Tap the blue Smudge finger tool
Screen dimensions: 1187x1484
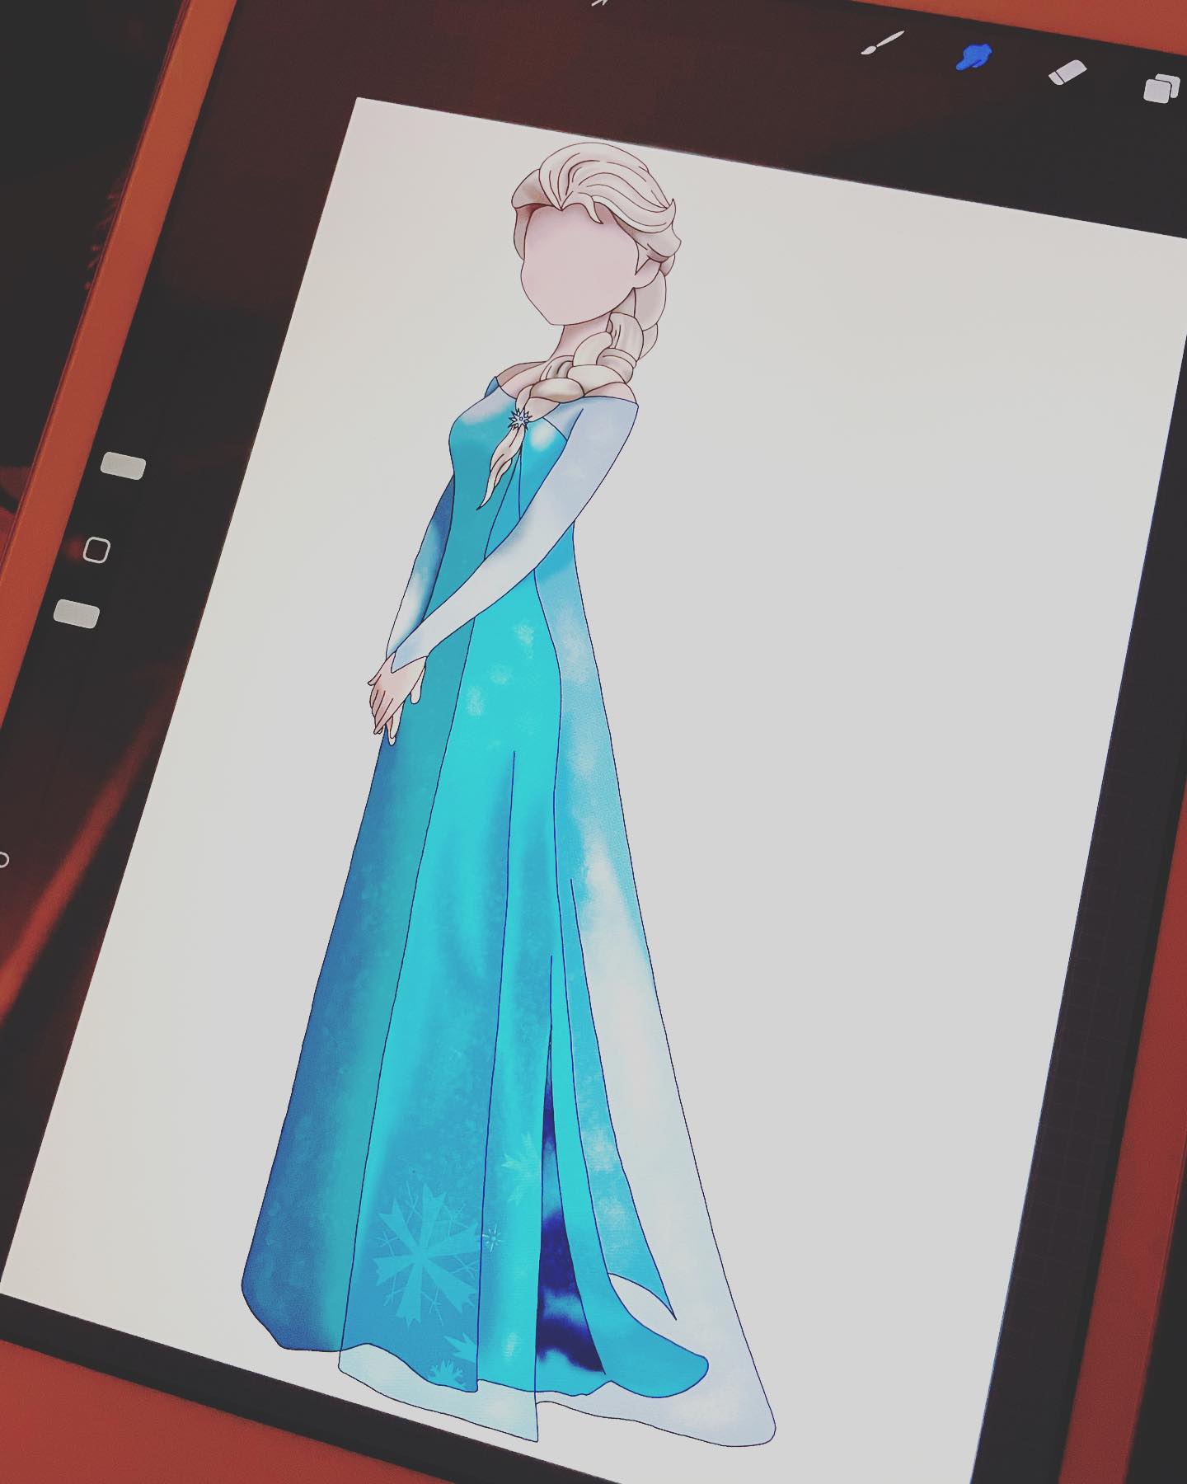coord(974,57)
